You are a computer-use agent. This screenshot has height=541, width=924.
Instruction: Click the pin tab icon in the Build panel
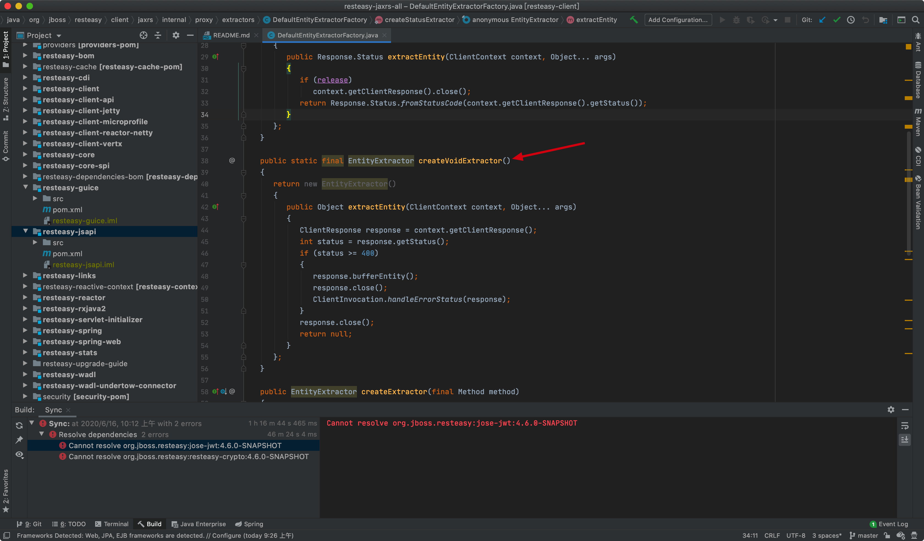pos(20,440)
